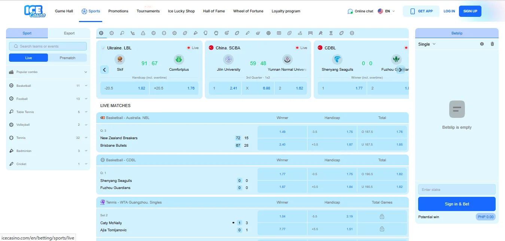Image resolution: width=505 pixels, height=241 pixels.
Task: Select the chess piece sport icon
Action: (331, 33)
